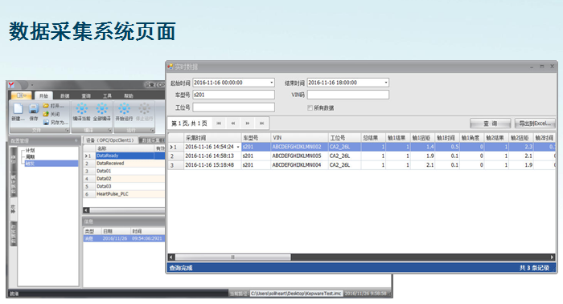Select the DataReady tag row
The height and width of the screenshot is (304, 563).
(x=124, y=156)
